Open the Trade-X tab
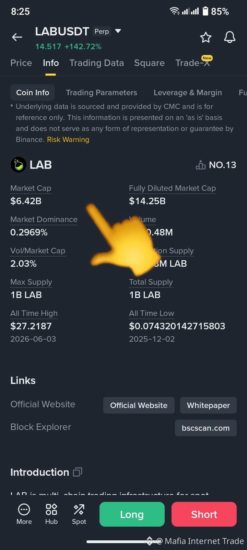The image size is (247, 550). point(192,63)
